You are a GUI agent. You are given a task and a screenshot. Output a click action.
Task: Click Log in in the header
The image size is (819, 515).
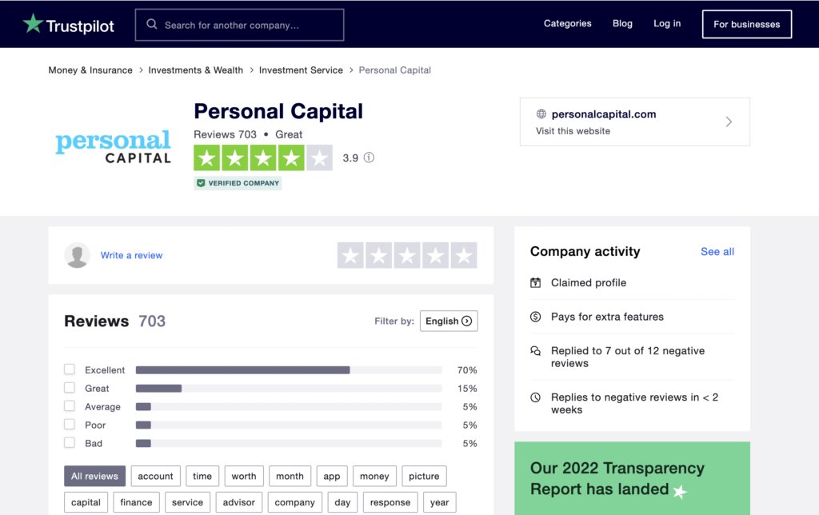tap(667, 23)
